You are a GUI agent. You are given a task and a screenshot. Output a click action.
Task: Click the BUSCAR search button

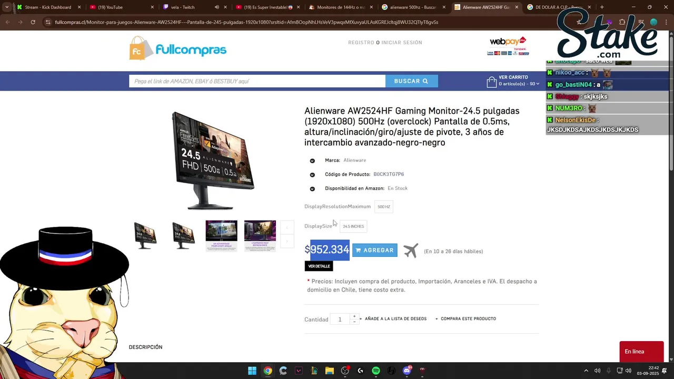pyautogui.click(x=411, y=81)
